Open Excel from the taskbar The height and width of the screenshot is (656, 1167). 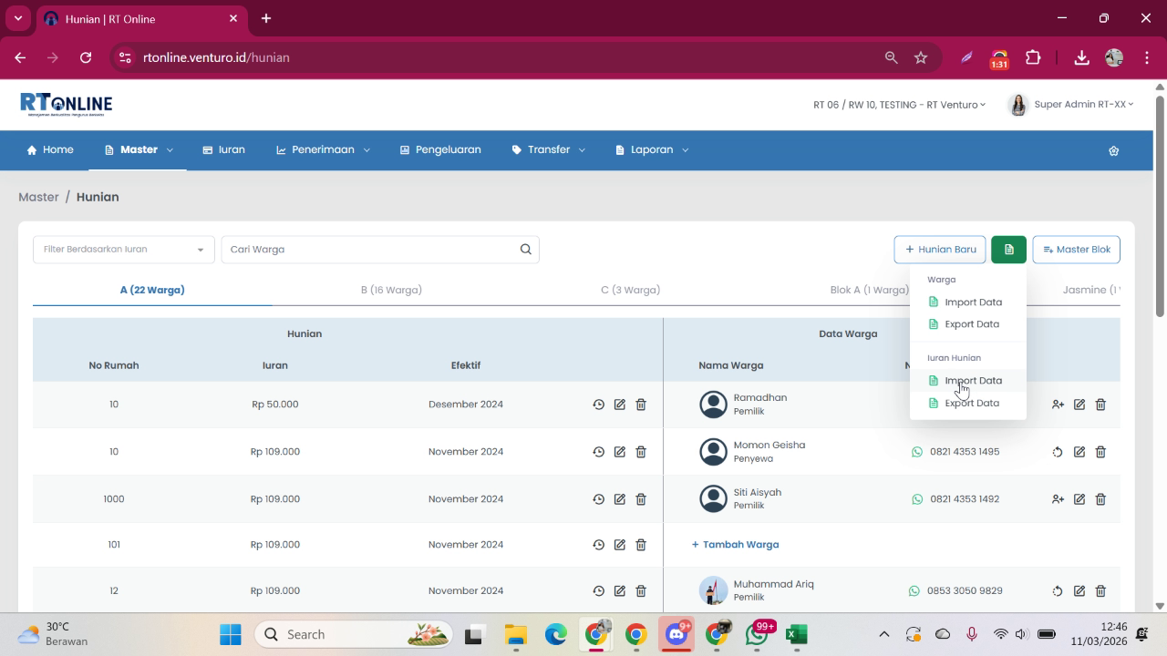(x=796, y=634)
